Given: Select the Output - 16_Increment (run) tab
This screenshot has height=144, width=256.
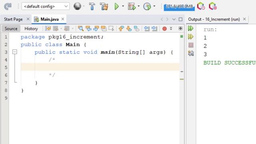Looking at the screenshot, I should pyautogui.click(x=214, y=19).
